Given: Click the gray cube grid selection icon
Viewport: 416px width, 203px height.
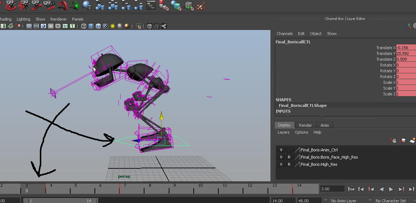Looking at the screenshot, I should (x=189, y=5).
